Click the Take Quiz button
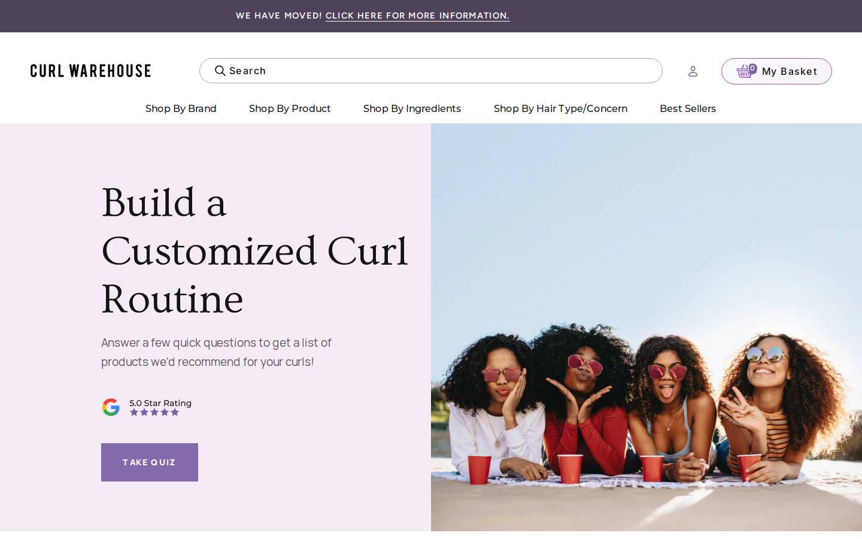This screenshot has height=539, width=862. pos(150,462)
